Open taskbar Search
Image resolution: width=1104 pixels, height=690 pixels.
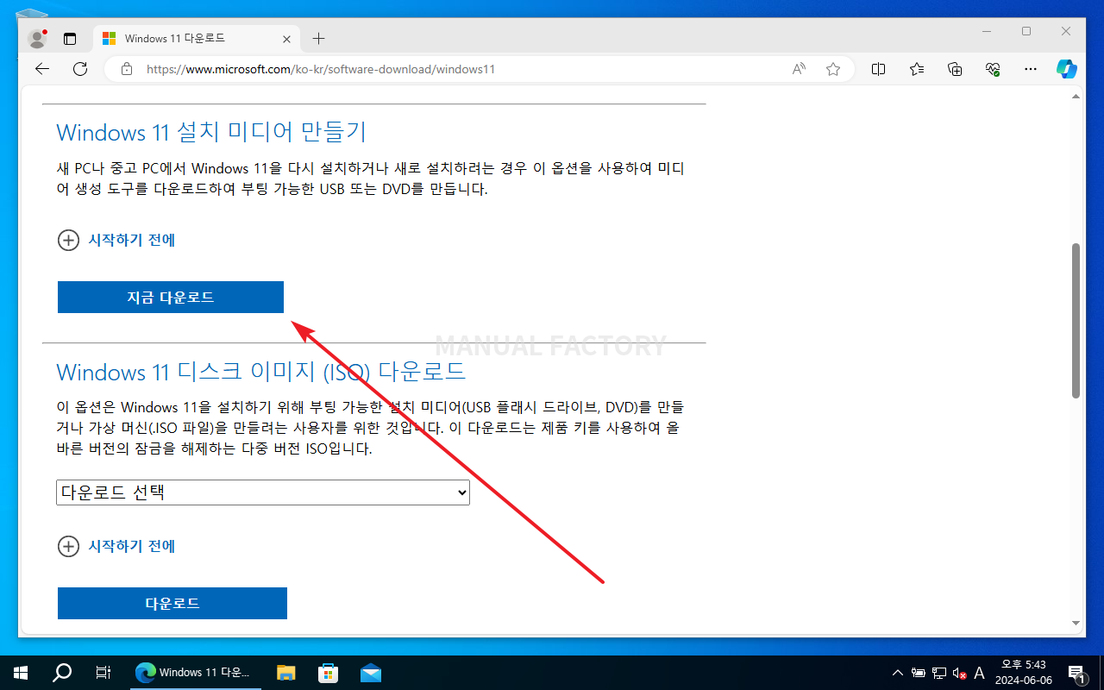(62, 673)
